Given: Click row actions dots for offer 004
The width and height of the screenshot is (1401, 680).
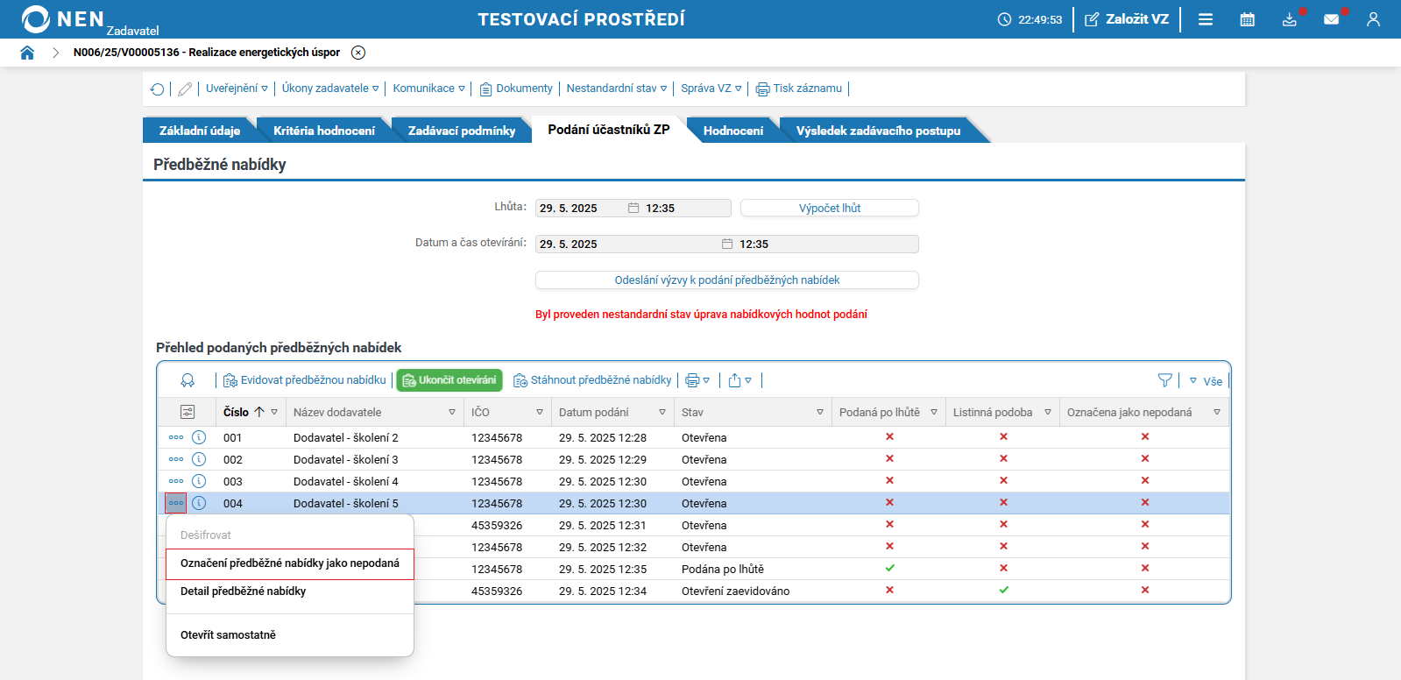Looking at the screenshot, I should [176, 503].
